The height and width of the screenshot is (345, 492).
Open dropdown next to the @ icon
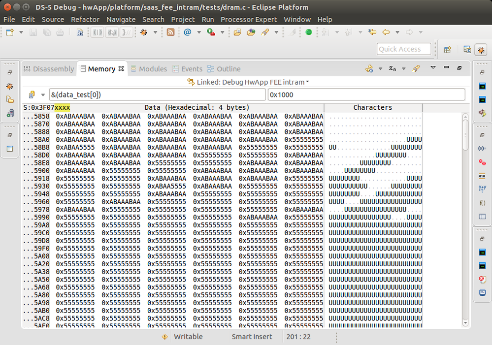[x=199, y=32]
